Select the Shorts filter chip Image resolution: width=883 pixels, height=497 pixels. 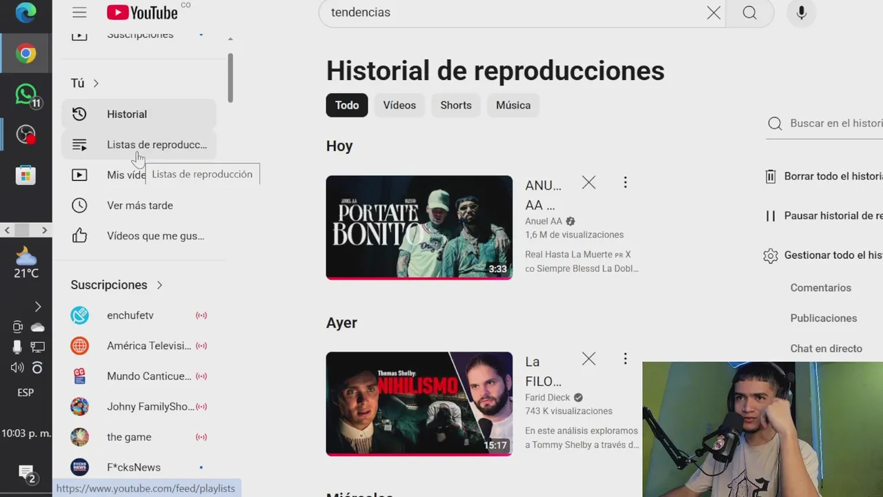click(x=456, y=105)
